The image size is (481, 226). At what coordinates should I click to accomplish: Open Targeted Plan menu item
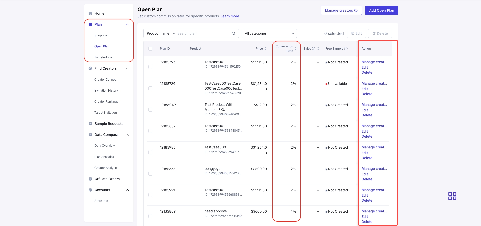[x=104, y=57]
